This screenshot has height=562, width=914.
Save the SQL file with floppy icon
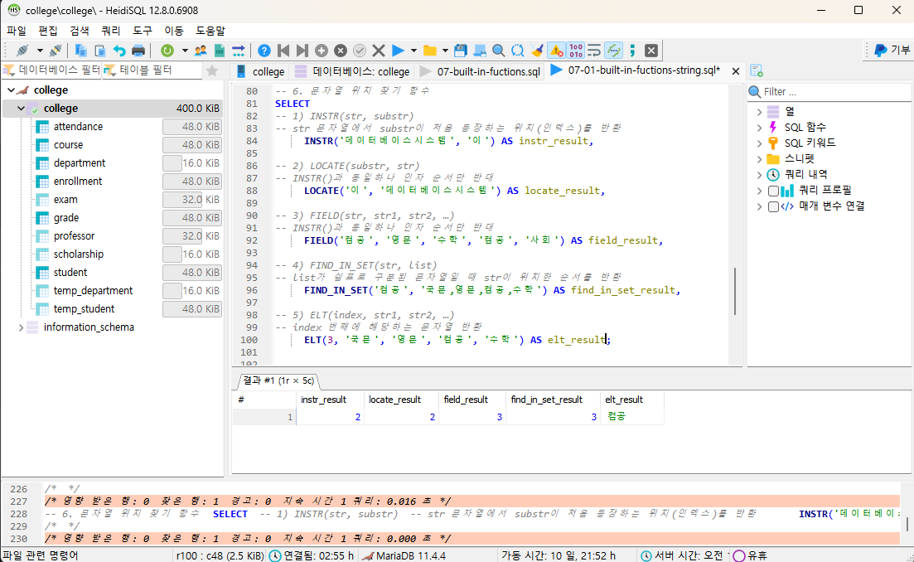tap(461, 51)
